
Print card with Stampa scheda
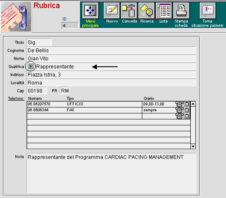[x=181, y=11]
